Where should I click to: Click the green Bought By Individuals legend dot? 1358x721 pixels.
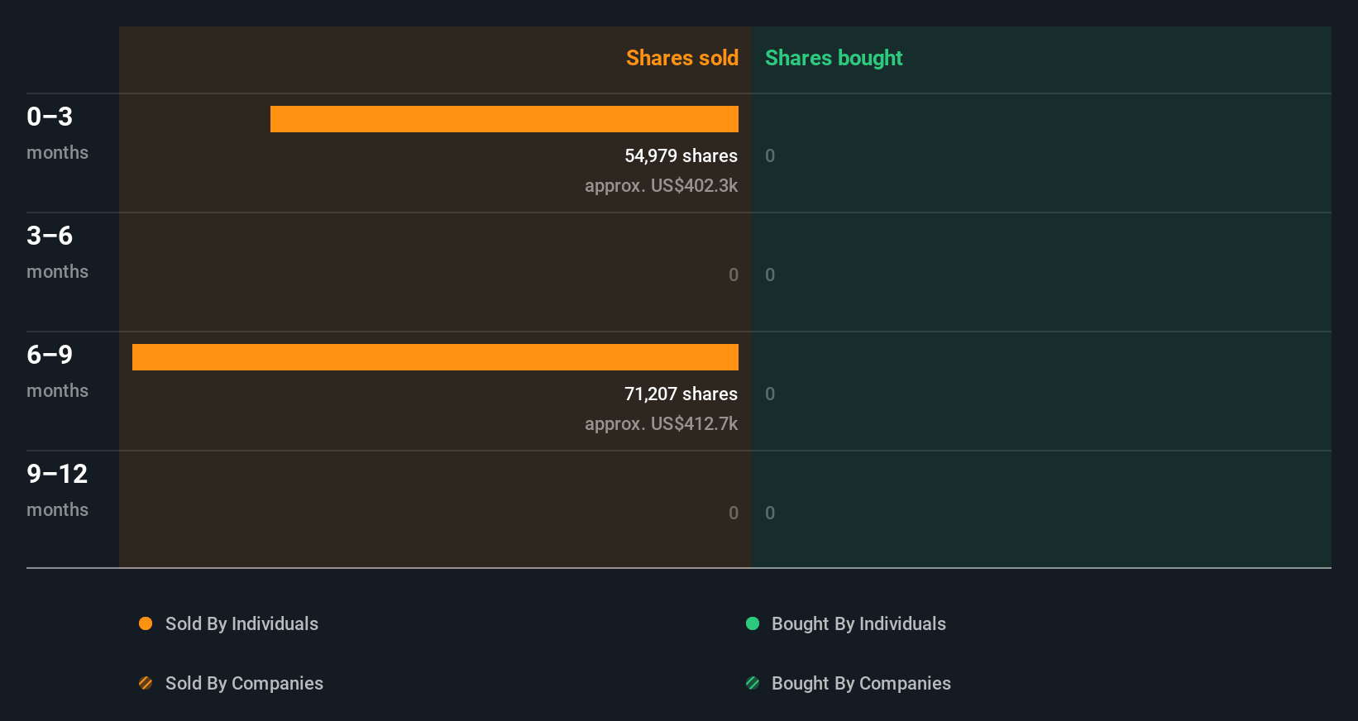(x=753, y=623)
